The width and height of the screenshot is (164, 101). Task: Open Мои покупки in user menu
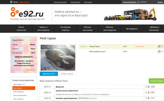tap(18, 99)
